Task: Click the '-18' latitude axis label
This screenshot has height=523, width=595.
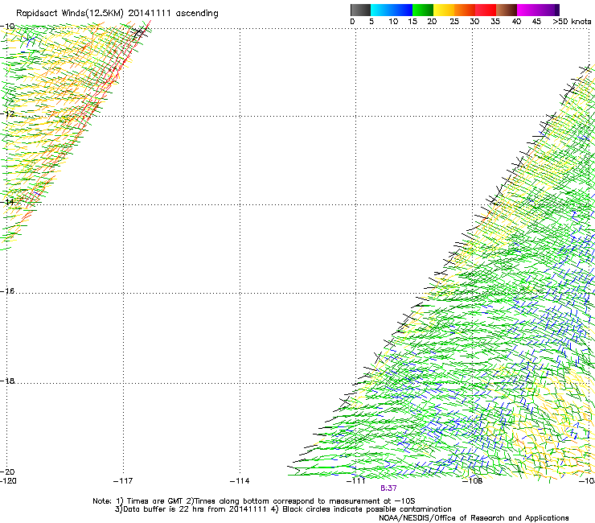Action: (7, 381)
